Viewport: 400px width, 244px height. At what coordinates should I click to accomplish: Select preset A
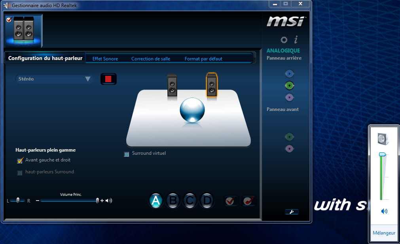[x=155, y=201]
